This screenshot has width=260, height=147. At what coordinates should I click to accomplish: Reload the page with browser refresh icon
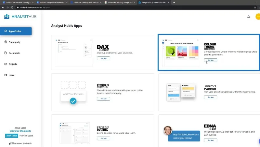click(x=12, y=7)
